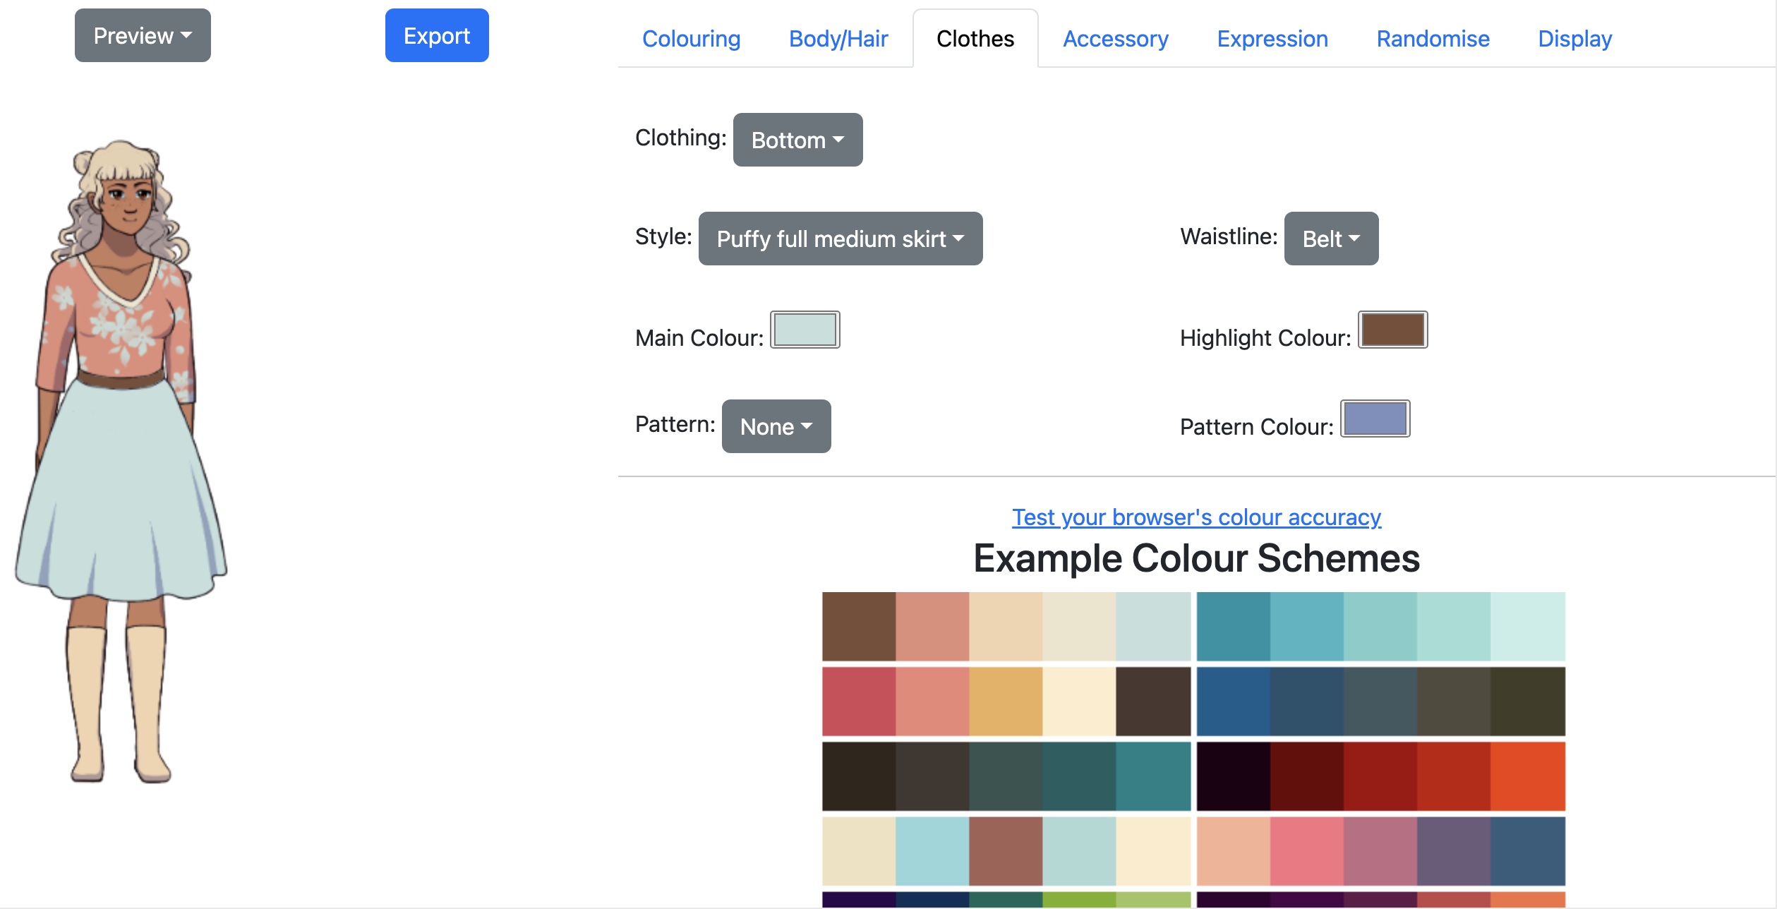Open Test your browser's colour accuracy link
This screenshot has width=1777, height=909.
tap(1196, 517)
